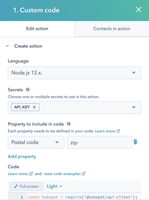Viewport: 149px width, 200px height.
Task: Open the Language dropdown showing Node.js 12.x.
Action: (74, 73)
